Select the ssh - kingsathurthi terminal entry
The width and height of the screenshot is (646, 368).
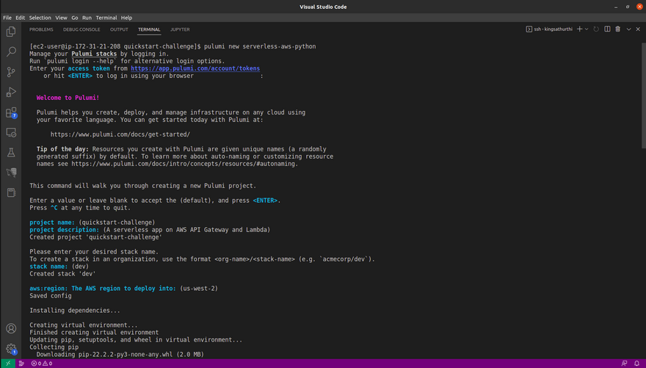click(x=549, y=29)
